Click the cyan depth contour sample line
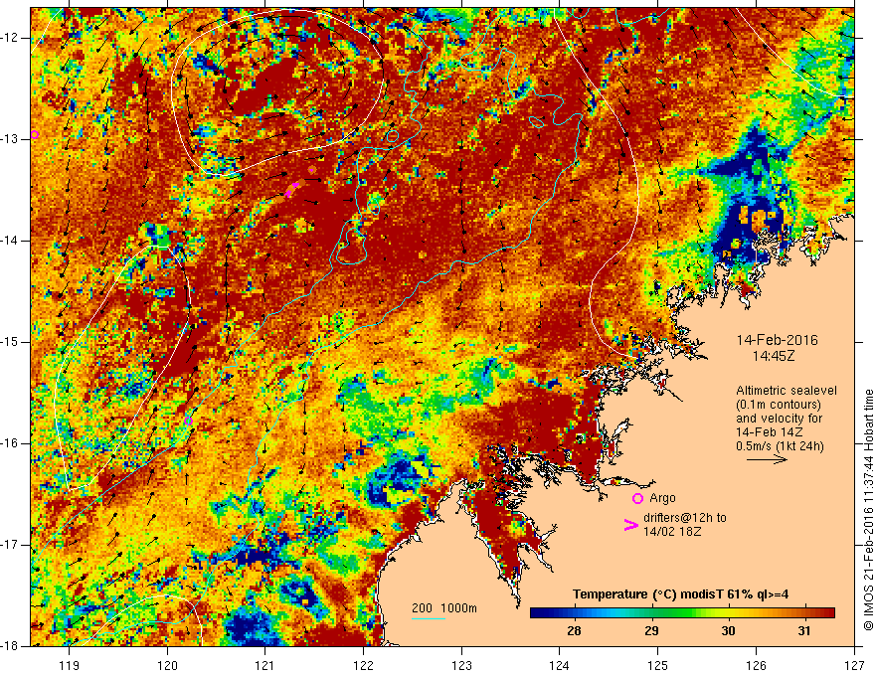 click(x=428, y=618)
